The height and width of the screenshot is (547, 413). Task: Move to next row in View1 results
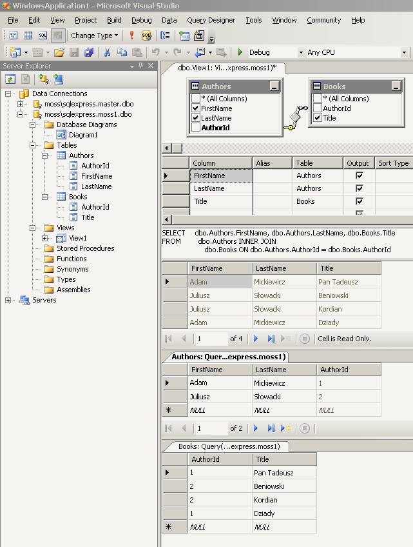256,339
